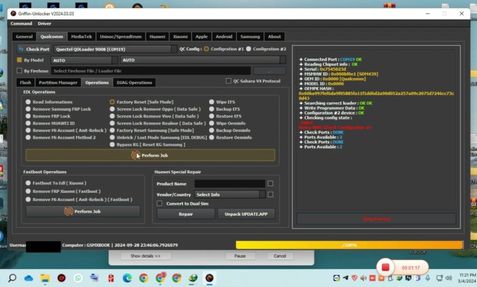
Task: Click the red recorder tray icon
Action: pos(372,278)
